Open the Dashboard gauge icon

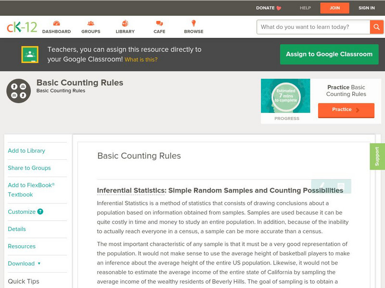point(56,24)
